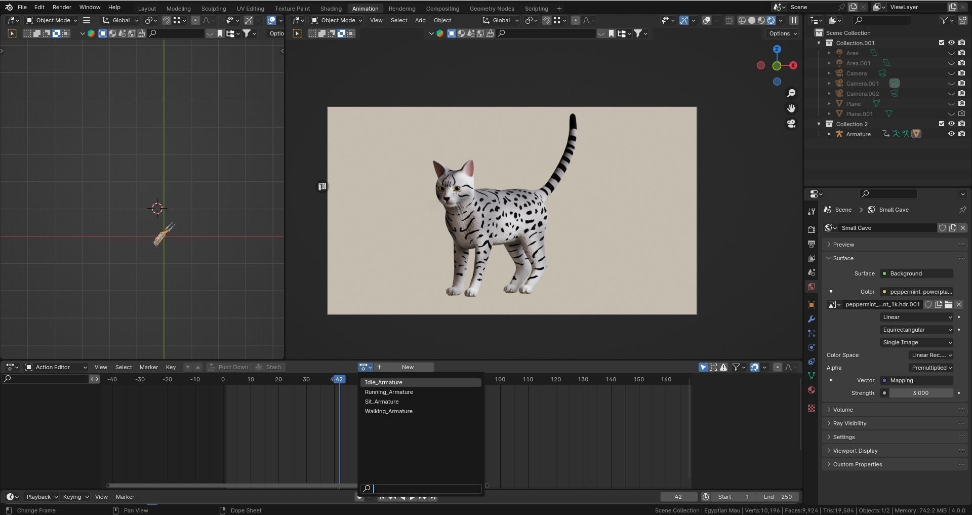Toggle Only Show Selected in Action Editor
This screenshot has width=972, height=515.
703,367
